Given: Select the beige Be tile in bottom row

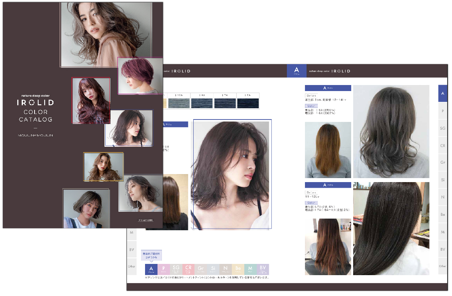Looking at the screenshot, I should 238,269.
